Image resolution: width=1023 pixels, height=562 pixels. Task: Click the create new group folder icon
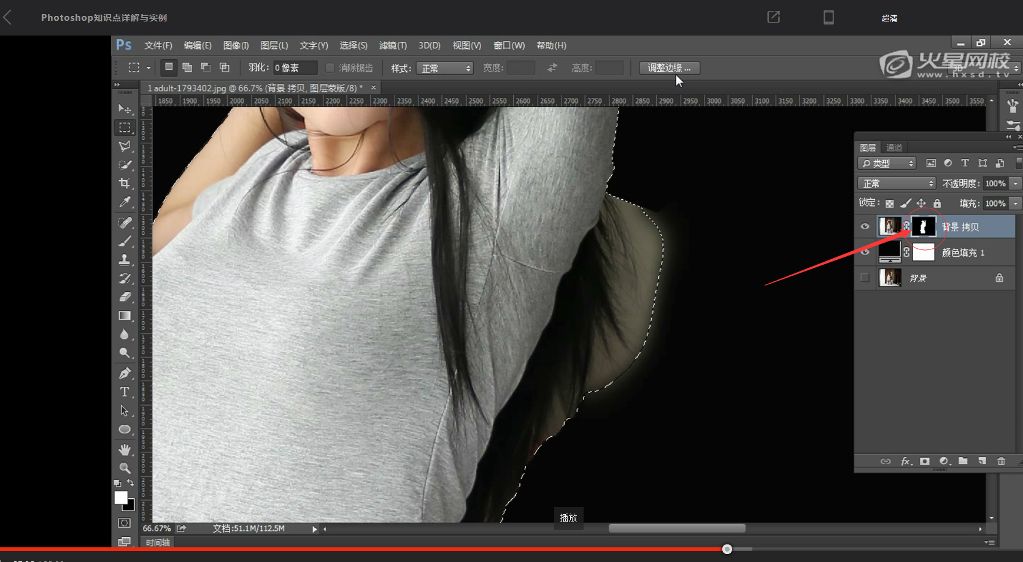click(963, 461)
